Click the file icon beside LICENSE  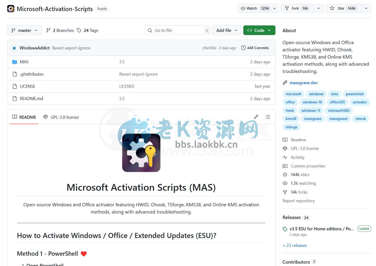coord(15,86)
